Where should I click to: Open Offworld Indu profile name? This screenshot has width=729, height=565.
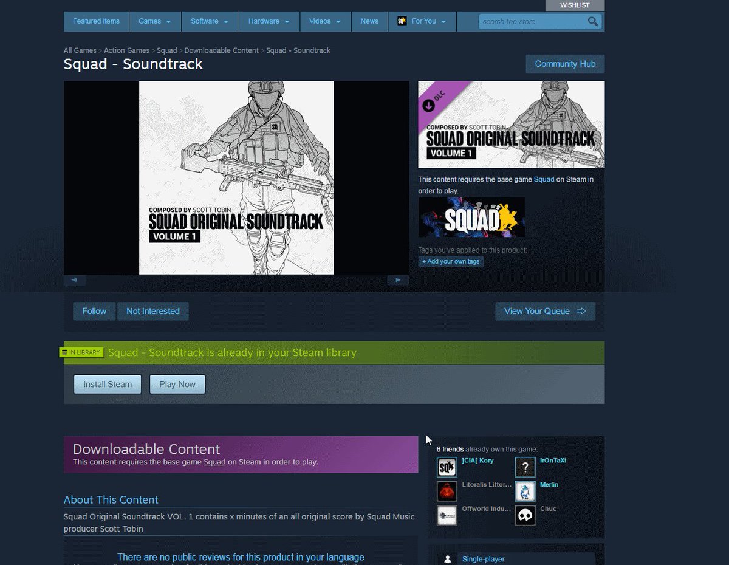tap(487, 508)
